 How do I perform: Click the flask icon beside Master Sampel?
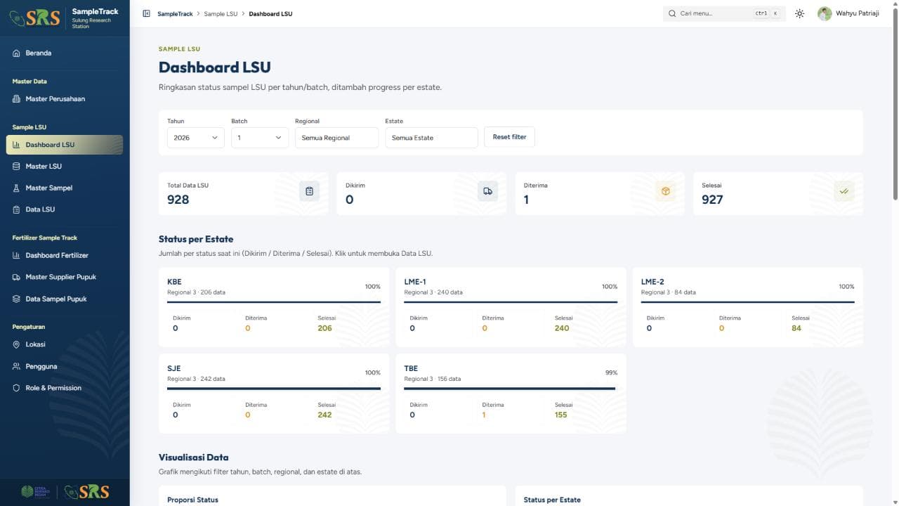17,188
